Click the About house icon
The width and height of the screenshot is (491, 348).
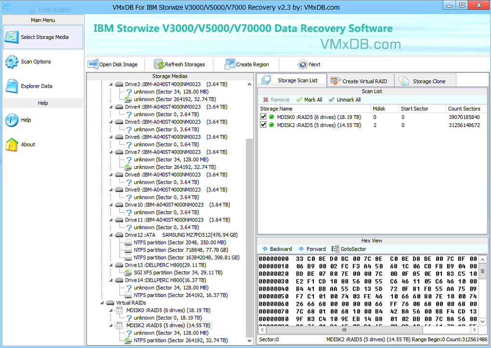(12, 144)
